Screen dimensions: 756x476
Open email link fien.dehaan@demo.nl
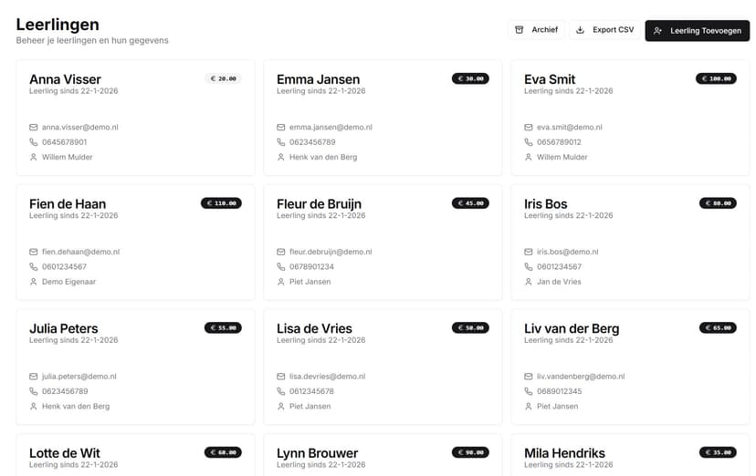[x=80, y=252]
